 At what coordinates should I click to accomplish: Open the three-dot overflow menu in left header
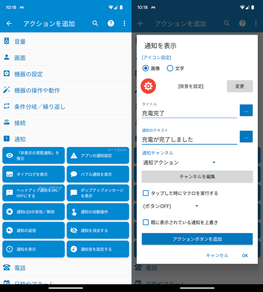[124, 23]
